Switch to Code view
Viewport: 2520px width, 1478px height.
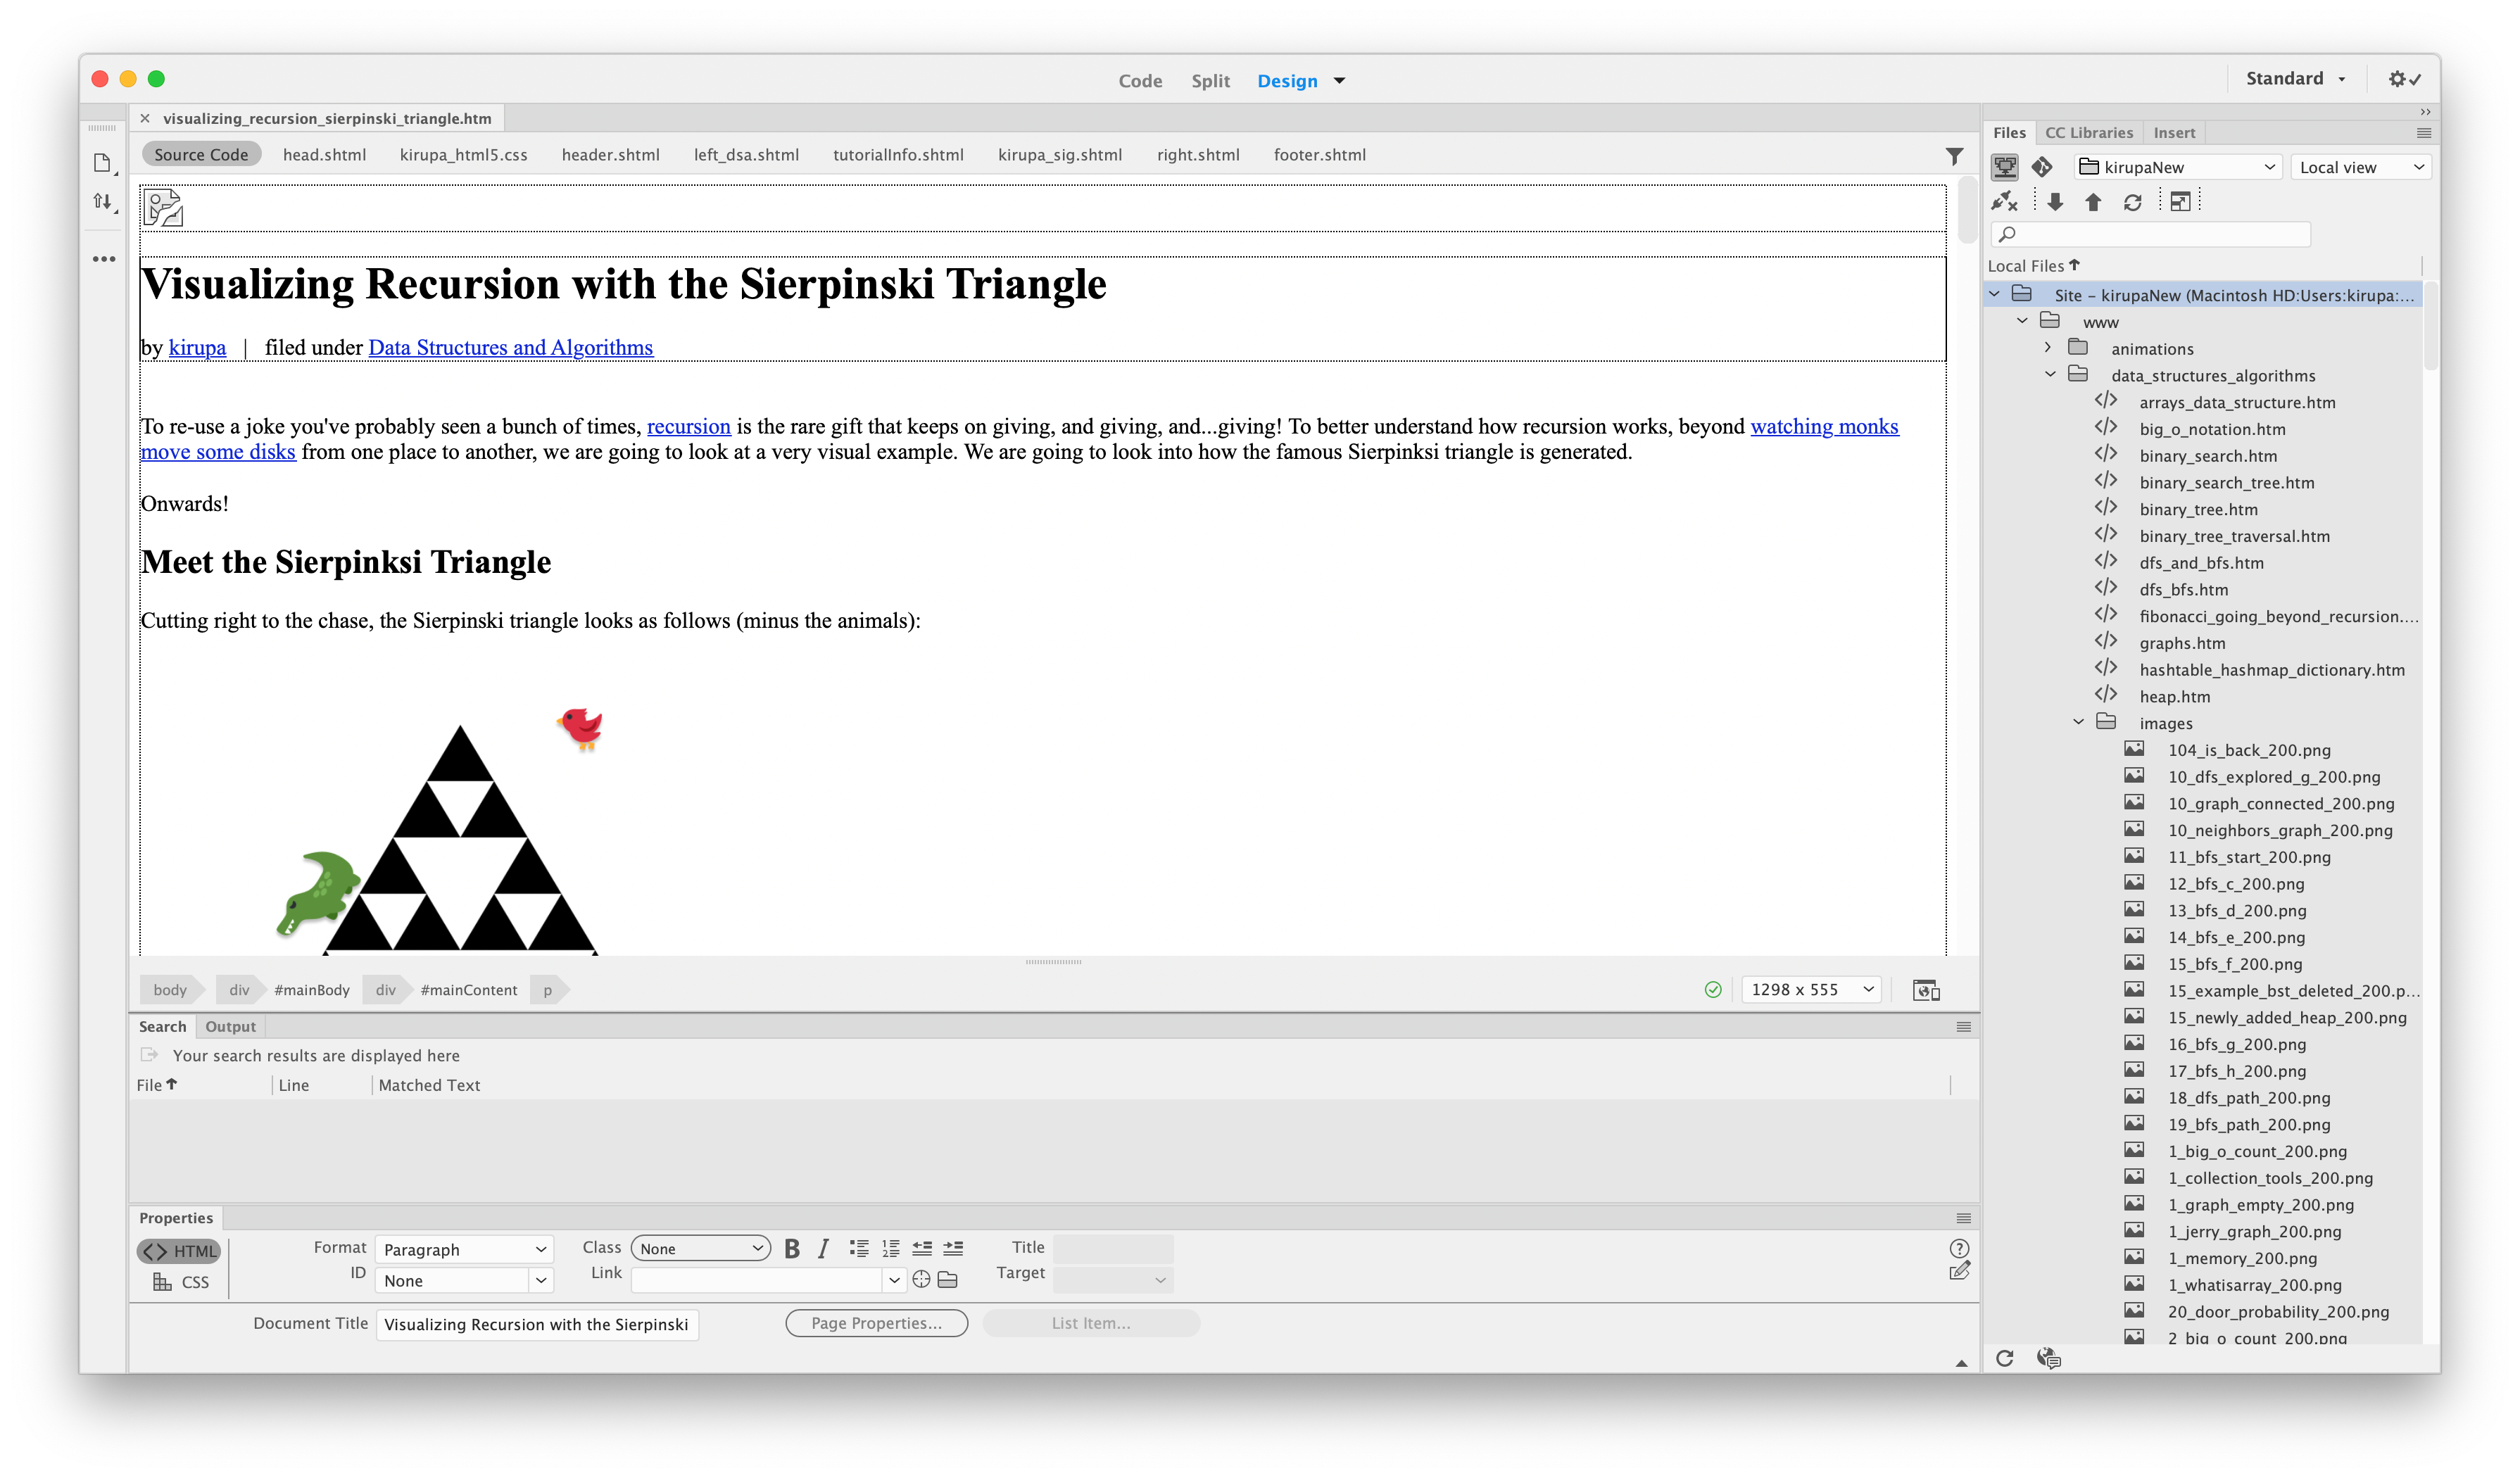(x=1140, y=81)
